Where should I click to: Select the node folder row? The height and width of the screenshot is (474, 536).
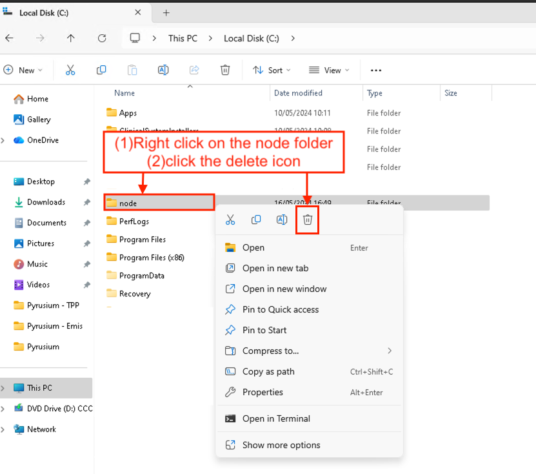coord(297,203)
